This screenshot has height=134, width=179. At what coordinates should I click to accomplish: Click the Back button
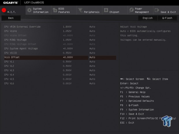[x=11, y=18]
